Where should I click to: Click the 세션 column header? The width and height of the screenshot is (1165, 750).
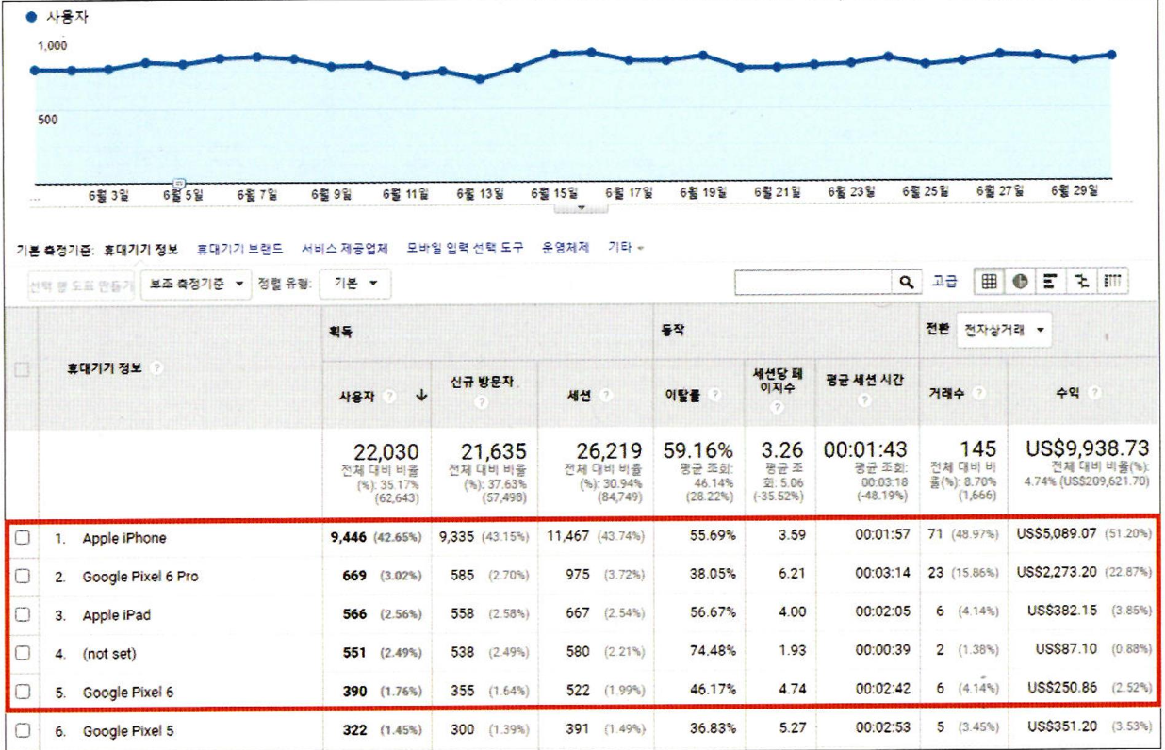tap(580, 398)
